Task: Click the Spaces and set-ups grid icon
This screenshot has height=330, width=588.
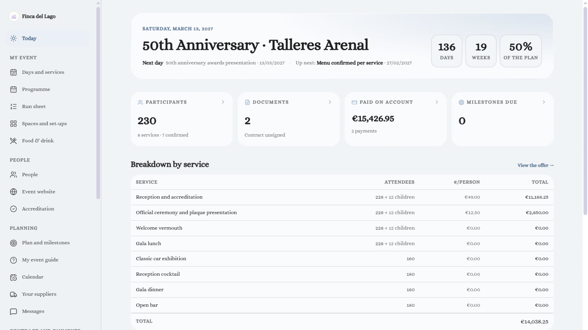Action: tap(13, 124)
